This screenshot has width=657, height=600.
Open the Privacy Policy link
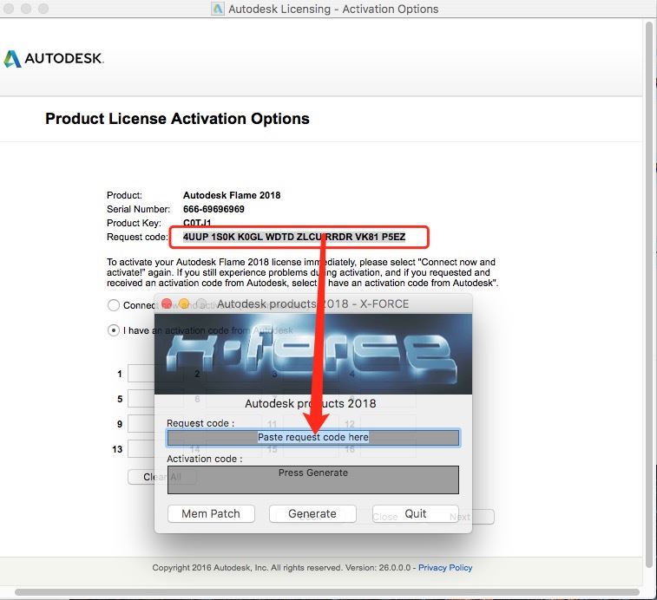445,568
